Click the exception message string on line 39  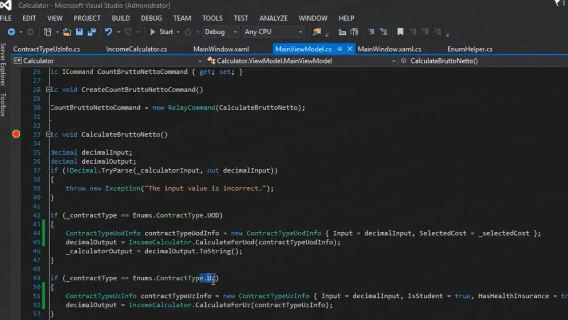[205, 188]
